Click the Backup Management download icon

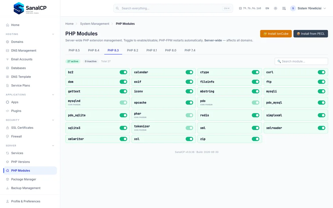(7, 188)
